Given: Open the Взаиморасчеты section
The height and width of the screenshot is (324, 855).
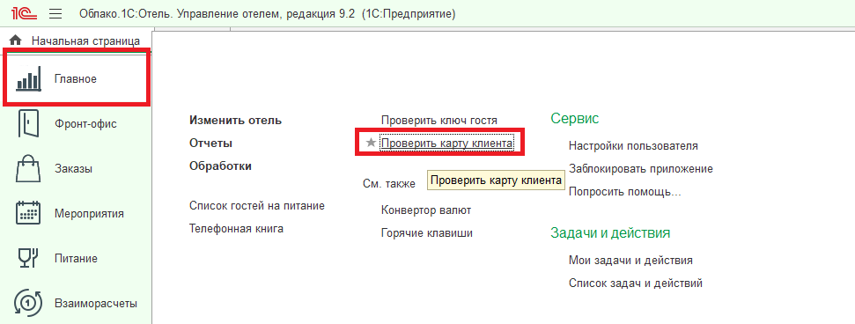Looking at the screenshot, I should pyautogui.click(x=76, y=303).
